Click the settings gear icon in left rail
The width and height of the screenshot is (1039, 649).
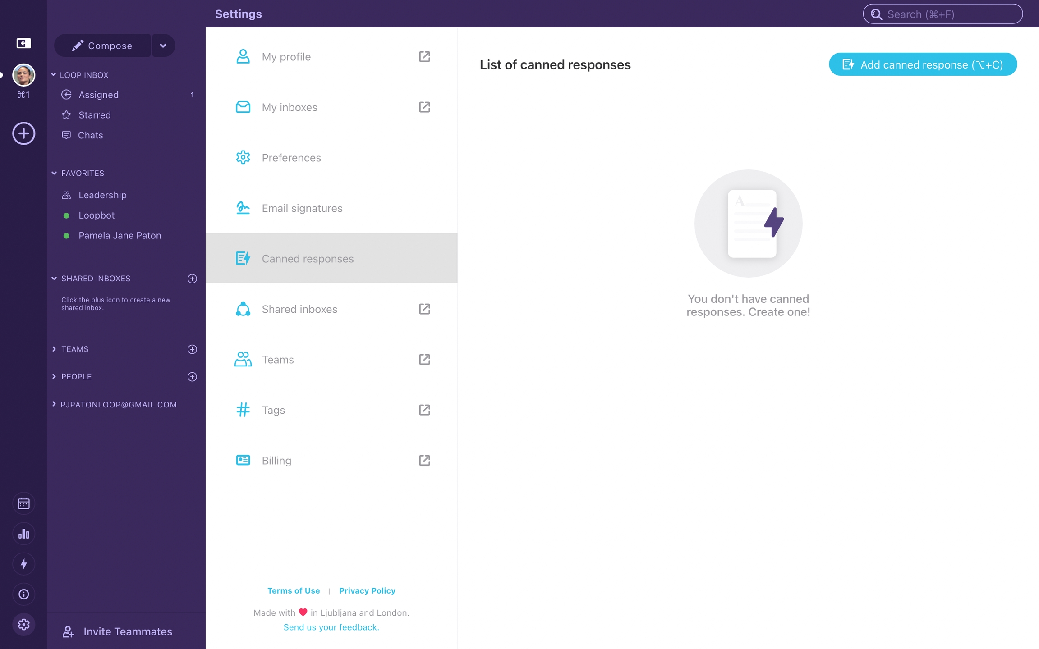23,624
